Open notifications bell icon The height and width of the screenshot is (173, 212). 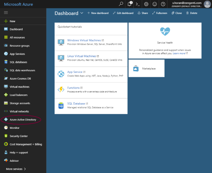coord(129,4)
